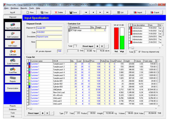169x122 pixels.
Task: Select the 40 x 48 inch cargo row
Action: (92, 95)
